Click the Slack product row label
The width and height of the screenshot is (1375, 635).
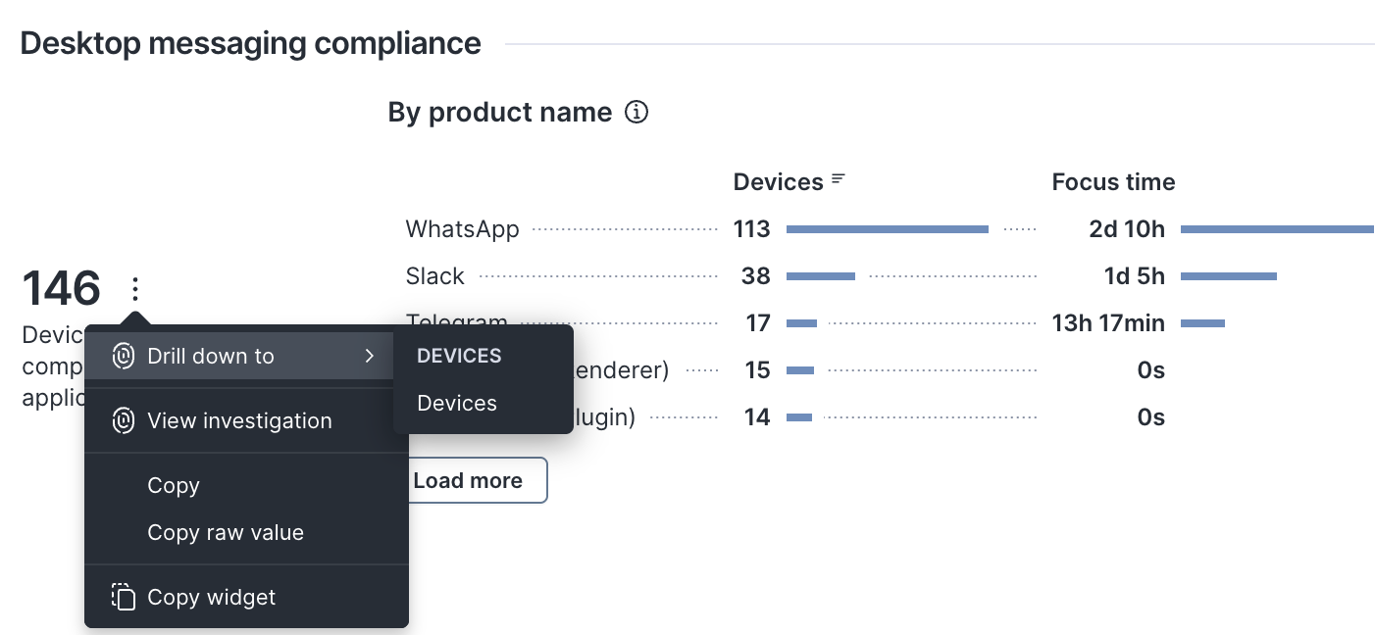[x=434, y=276]
